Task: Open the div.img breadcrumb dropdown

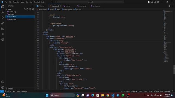Action: coord(78,9)
